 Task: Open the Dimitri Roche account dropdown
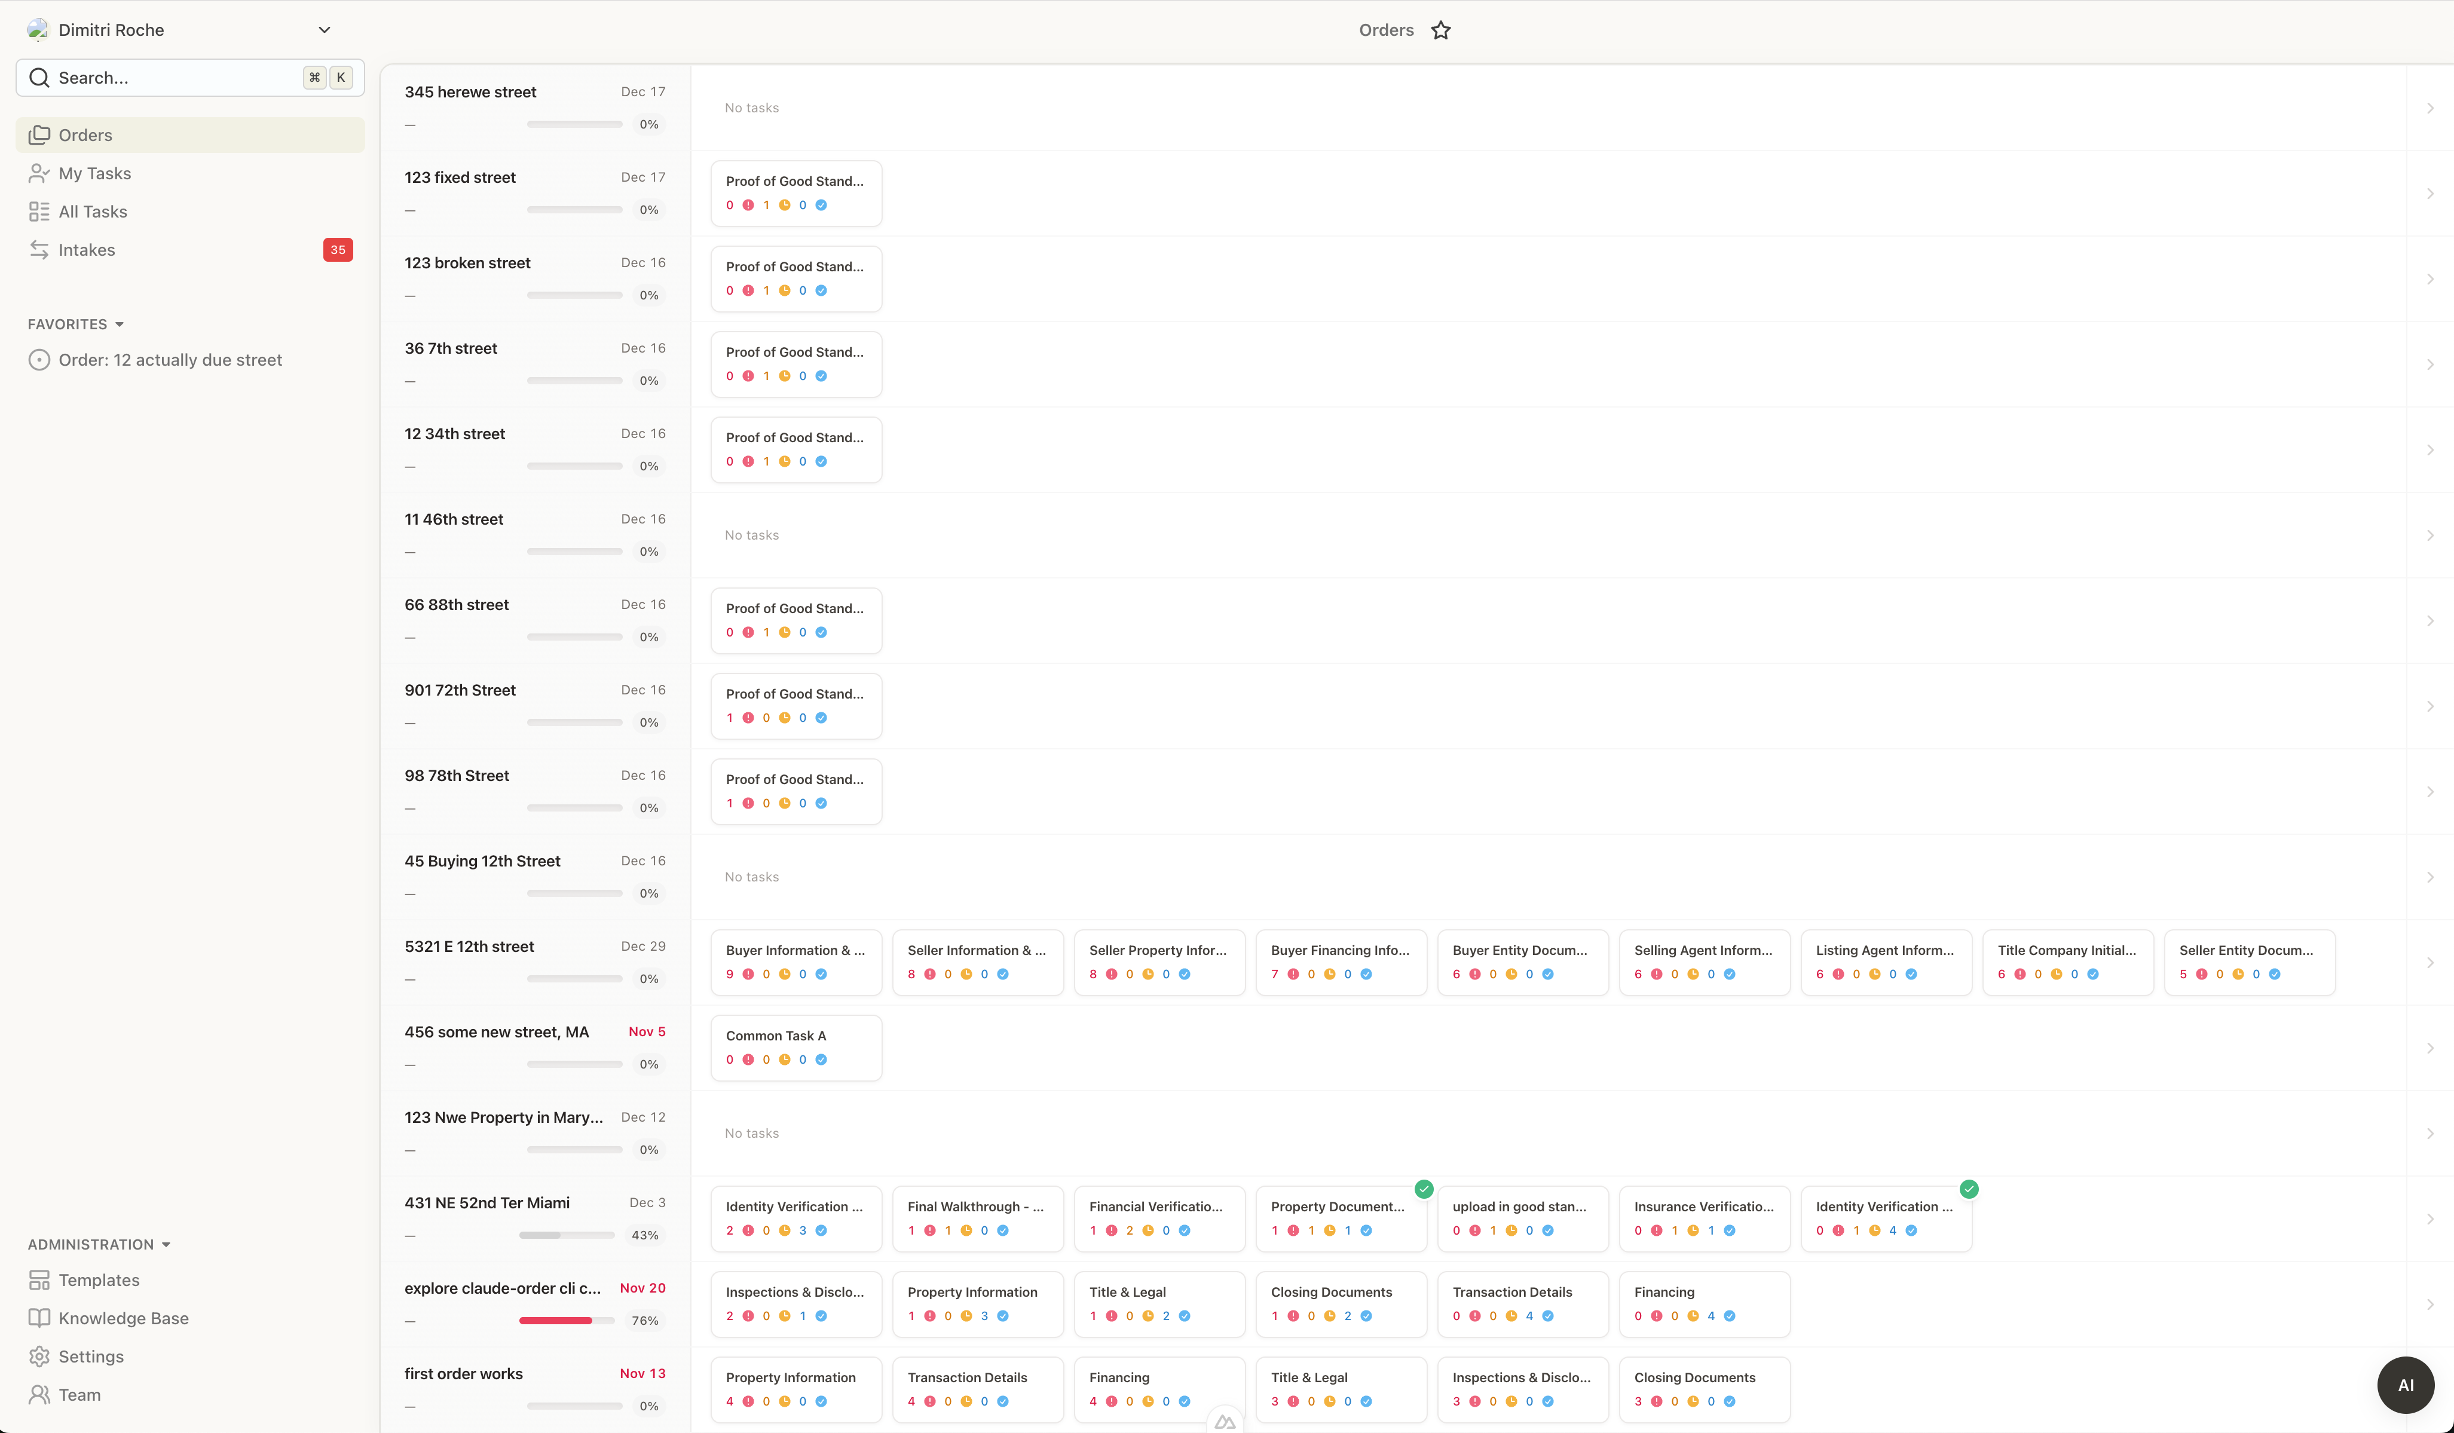pyautogui.click(x=323, y=30)
